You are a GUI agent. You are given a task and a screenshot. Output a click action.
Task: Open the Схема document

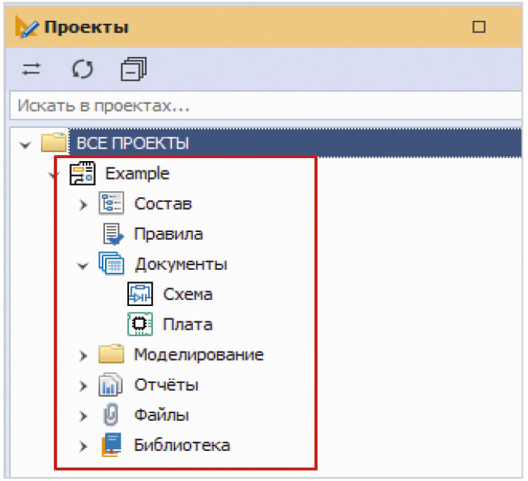tap(188, 294)
